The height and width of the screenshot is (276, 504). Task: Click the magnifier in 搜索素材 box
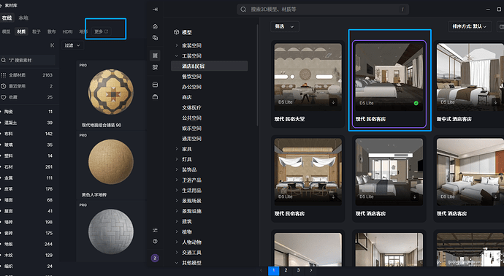click(4, 60)
